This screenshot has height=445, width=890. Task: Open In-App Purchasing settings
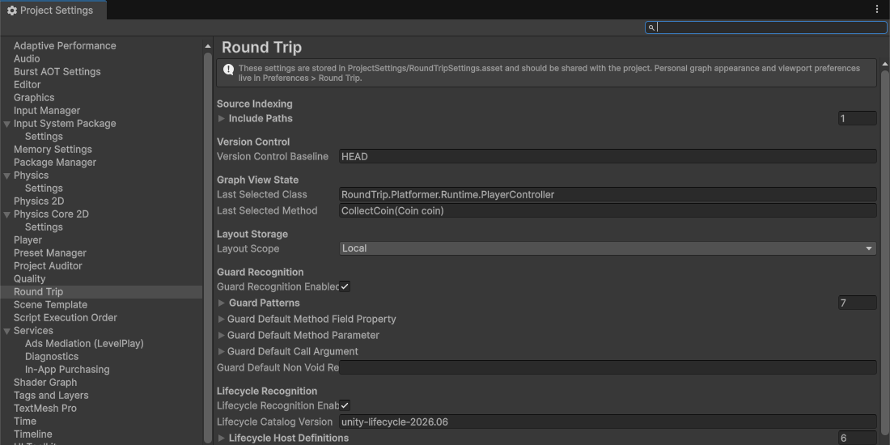pyautogui.click(x=67, y=370)
